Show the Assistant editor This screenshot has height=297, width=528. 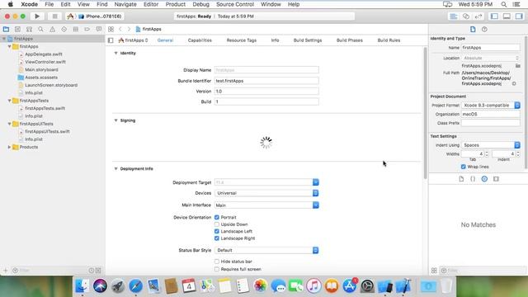(x=466, y=16)
